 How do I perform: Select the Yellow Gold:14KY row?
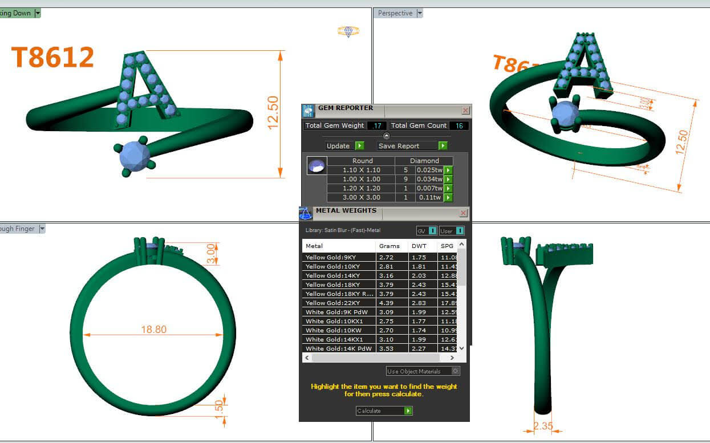339,275
